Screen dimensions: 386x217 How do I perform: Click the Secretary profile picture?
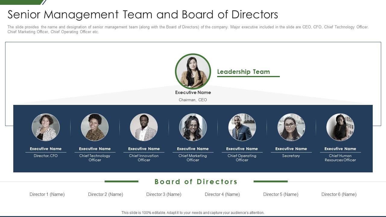pyautogui.click(x=291, y=127)
